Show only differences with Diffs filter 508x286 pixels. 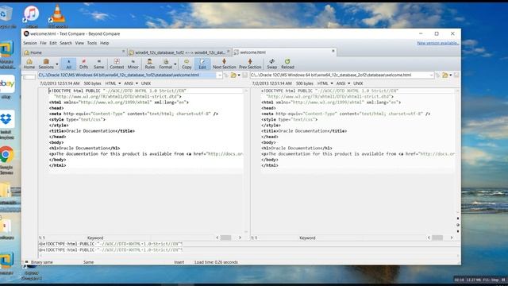coord(83,64)
